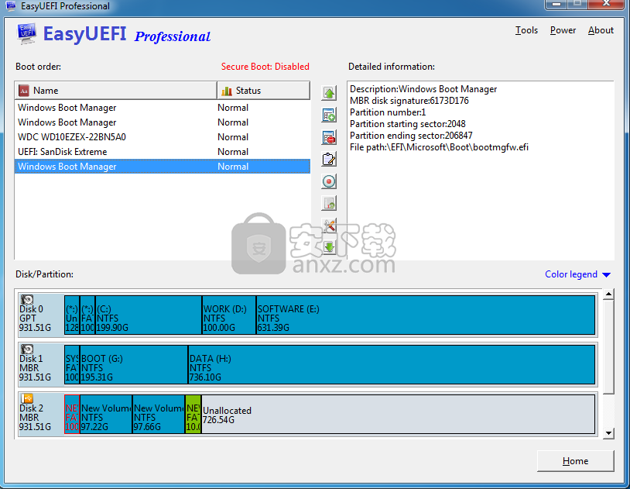Select Disk 0 FAT 100 partition
Viewport: 630px width, 489px height.
tap(87, 315)
